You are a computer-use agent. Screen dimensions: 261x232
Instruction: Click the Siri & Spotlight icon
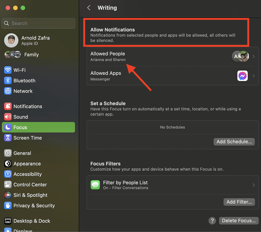point(8,195)
